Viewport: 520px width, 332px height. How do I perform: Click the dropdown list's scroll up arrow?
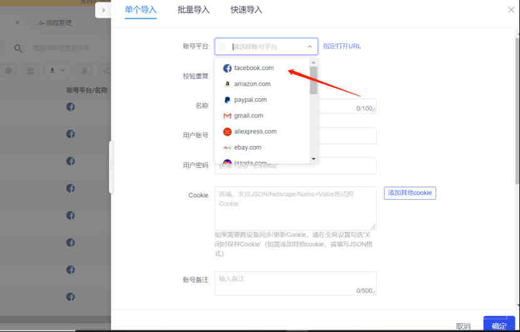tap(313, 63)
